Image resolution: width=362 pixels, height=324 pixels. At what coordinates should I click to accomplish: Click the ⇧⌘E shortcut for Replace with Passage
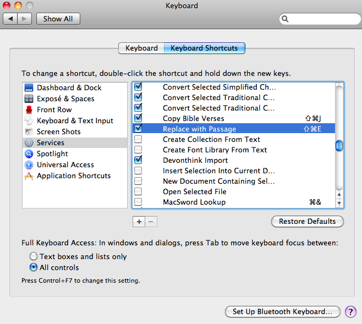pos(312,129)
